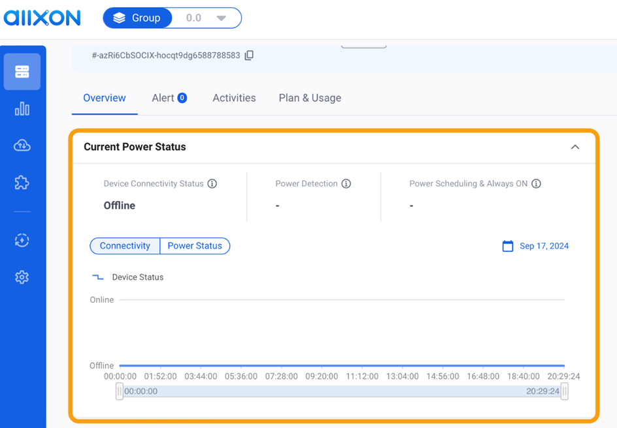Switch to the Activities tab
The height and width of the screenshot is (428, 617).
pyautogui.click(x=233, y=98)
